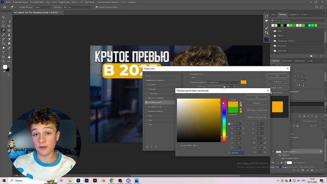Select the Clone Stamp tool
327x184 pixels.
[9, 35]
